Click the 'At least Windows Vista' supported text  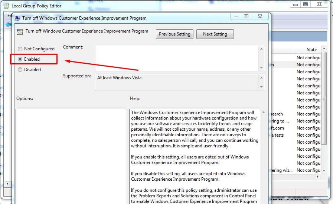coord(120,78)
